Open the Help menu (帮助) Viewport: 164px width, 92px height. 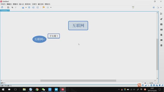click(47, 4)
